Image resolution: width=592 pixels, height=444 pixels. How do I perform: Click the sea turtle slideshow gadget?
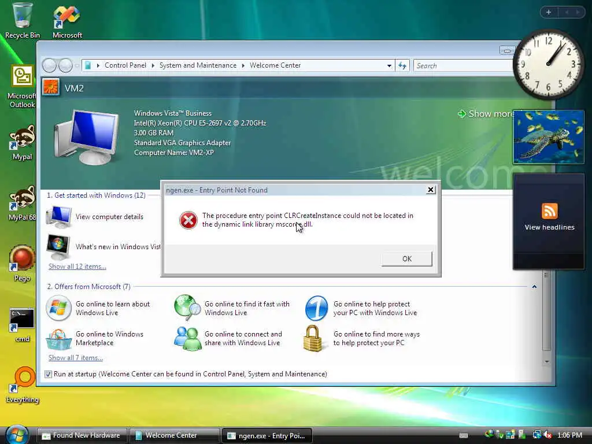click(x=548, y=137)
